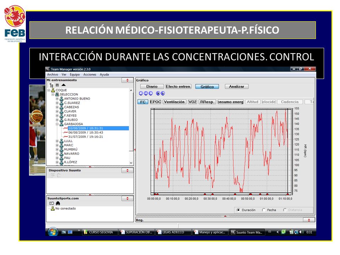
Task: Collapse the GARBAJOSA tree node
Action: tap(57, 124)
